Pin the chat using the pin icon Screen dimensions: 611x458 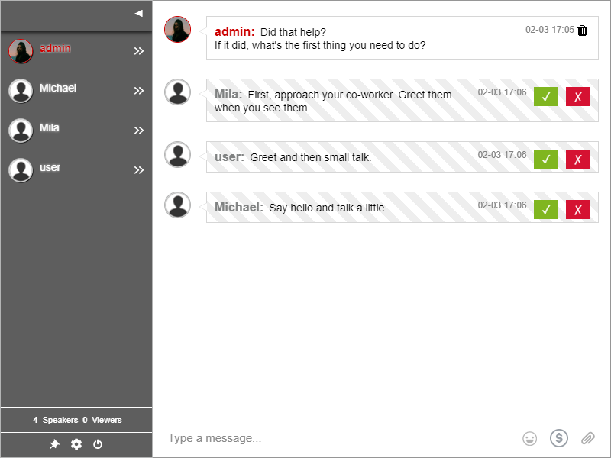point(54,443)
